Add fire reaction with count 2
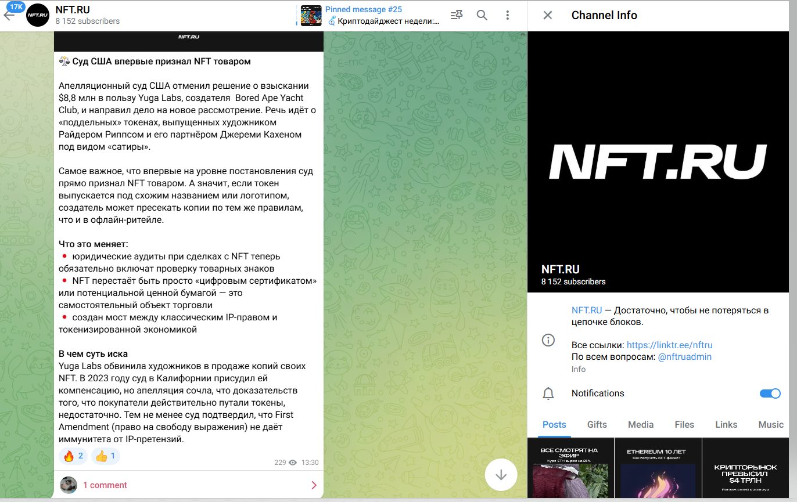This screenshot has width=797, height=502. click(73, 456)
